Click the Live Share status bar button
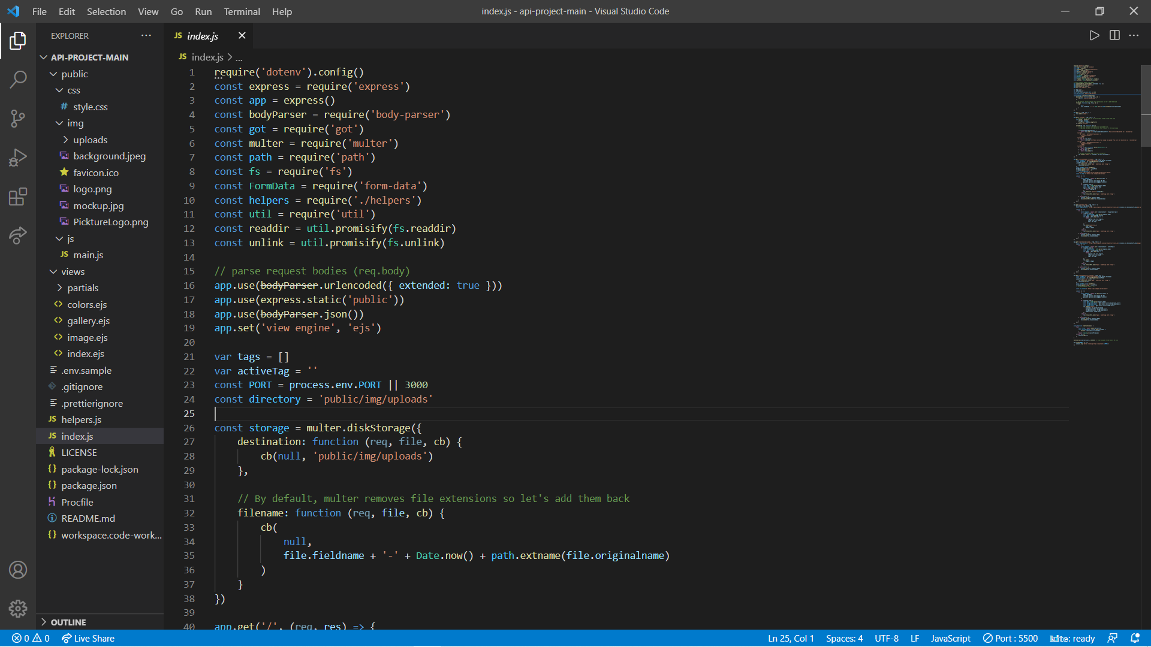 click(x=88, y=638)
